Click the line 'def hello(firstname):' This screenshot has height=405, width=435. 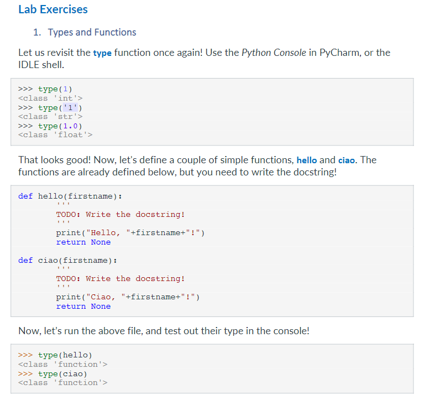point(70,196)
